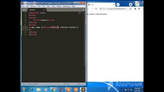Open the Edit menu in Sublime Text
This screenshot has height=92, width=164.
(x=27, y=6)
